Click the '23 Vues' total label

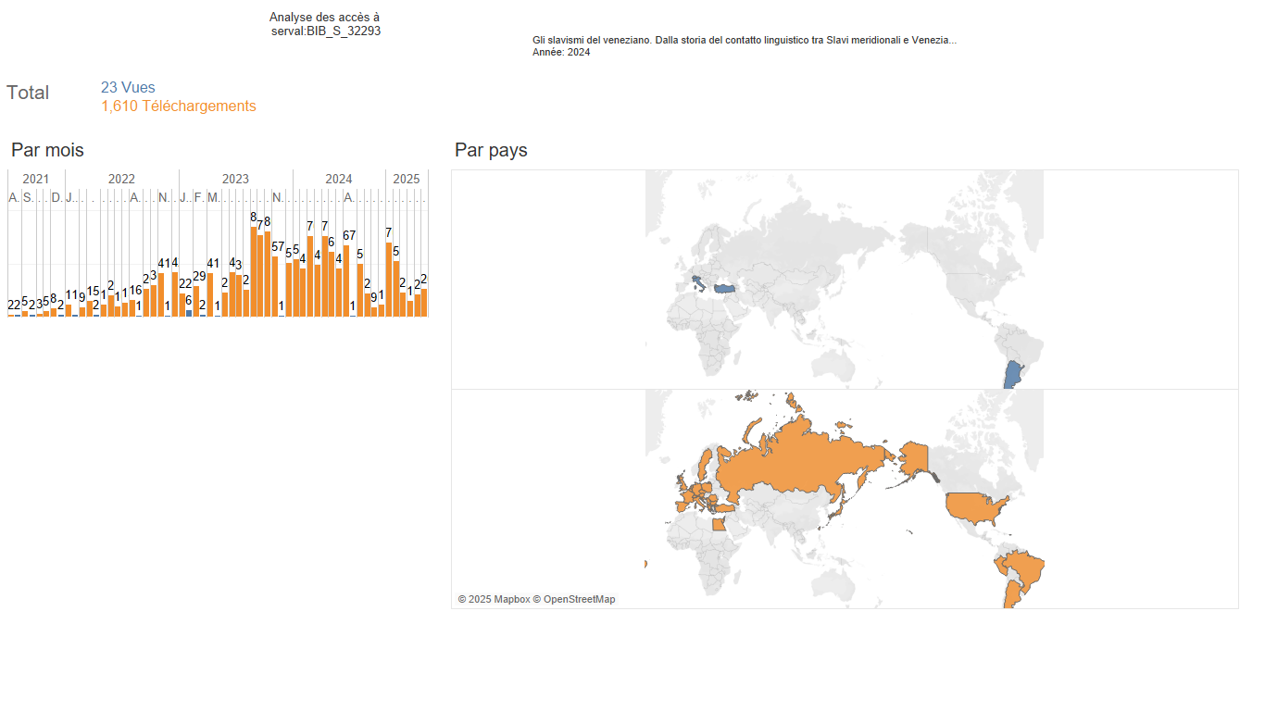pyautogui.click(x=128, y=87)
